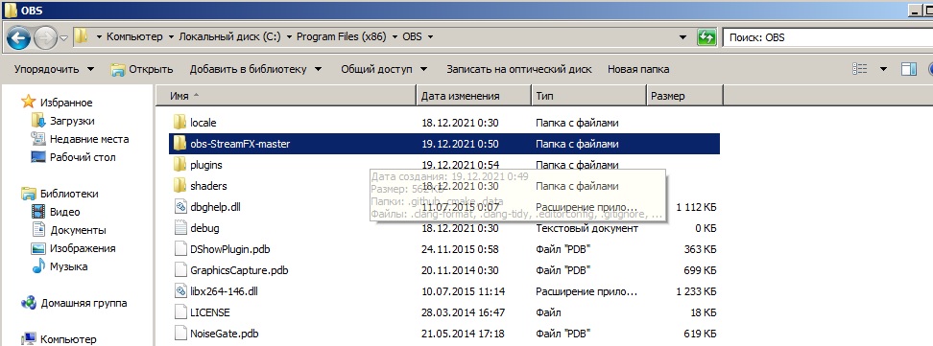
Task: Select the shaders folder name
Action: pyautogui.click(x=208, y=186)
